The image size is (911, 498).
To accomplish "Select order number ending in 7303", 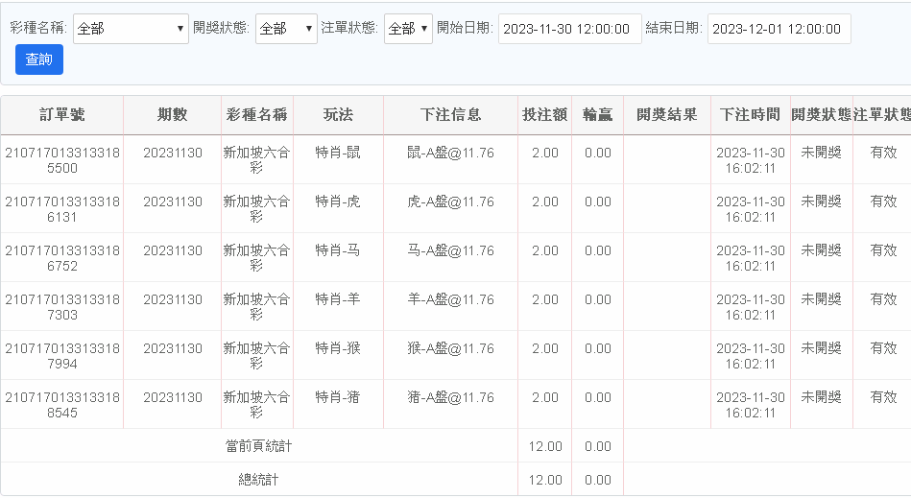I will click(62, 307).
